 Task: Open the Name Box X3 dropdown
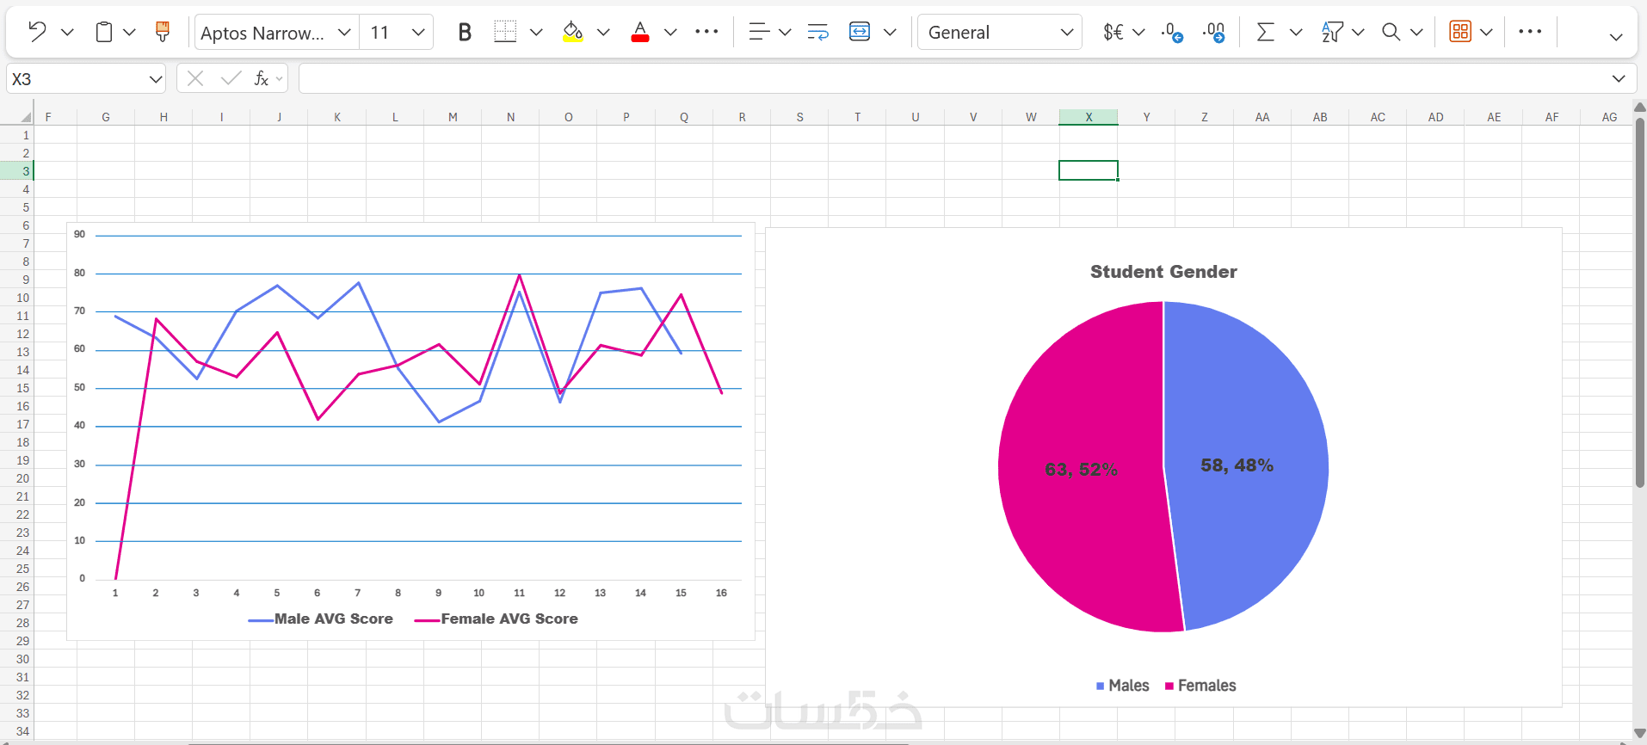tap(156, 79)
